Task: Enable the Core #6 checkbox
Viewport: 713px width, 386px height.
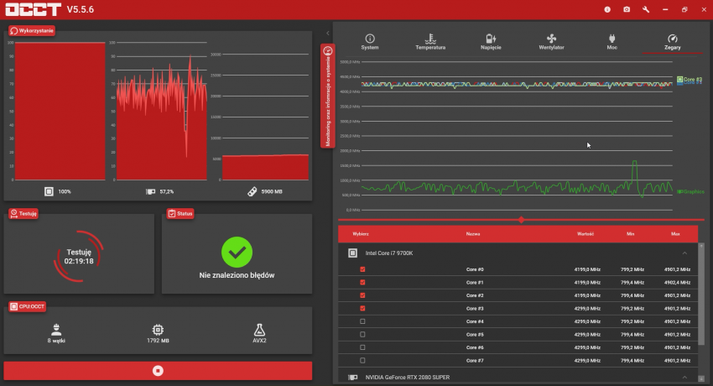Action: click(362, 347)
